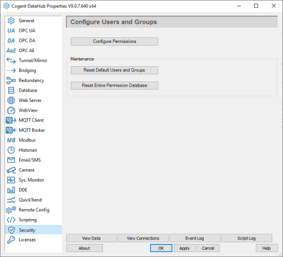283x257 pixels.
Task: Select the Redundancy icon
Action: (11, 80)
